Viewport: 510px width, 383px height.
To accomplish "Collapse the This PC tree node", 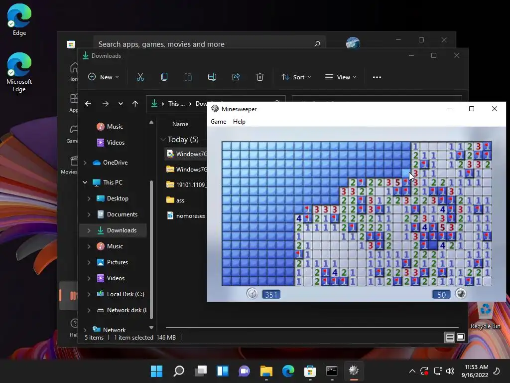I will pos(85,183).
